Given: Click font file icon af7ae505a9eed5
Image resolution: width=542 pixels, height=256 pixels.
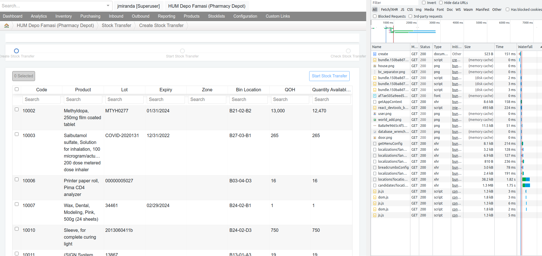Looking at the screenshot, I should click(x=375, y=96).
